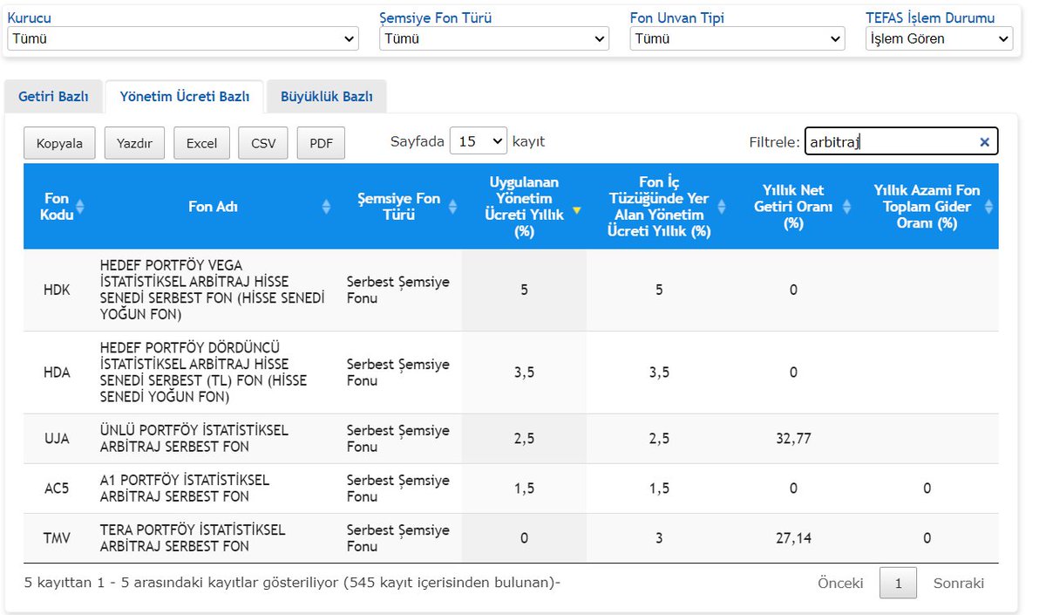The height and width of the screenshot is (615, 1046).
Task: Change records per page dropdown showing 15
Action: click(478, 141)
